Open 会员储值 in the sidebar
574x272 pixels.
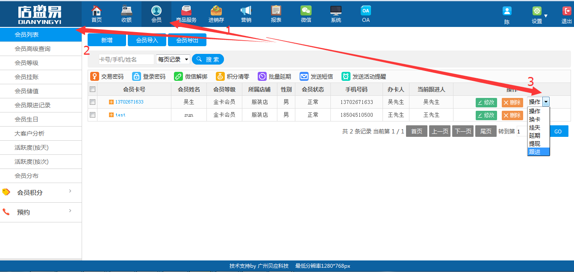click(x=41, y=91)
